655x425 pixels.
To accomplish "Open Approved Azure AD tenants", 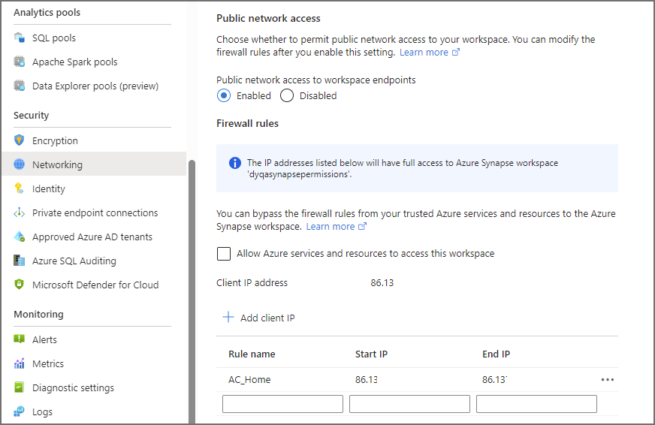I will coord(92,237).
